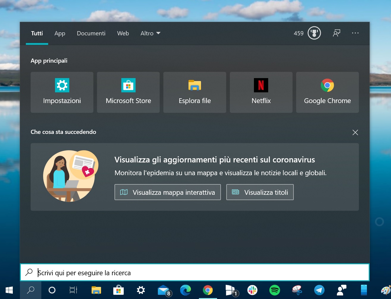Click the coronavirus illustration thumbnail
Screen dimensions: 391x299
pos(71,176)
